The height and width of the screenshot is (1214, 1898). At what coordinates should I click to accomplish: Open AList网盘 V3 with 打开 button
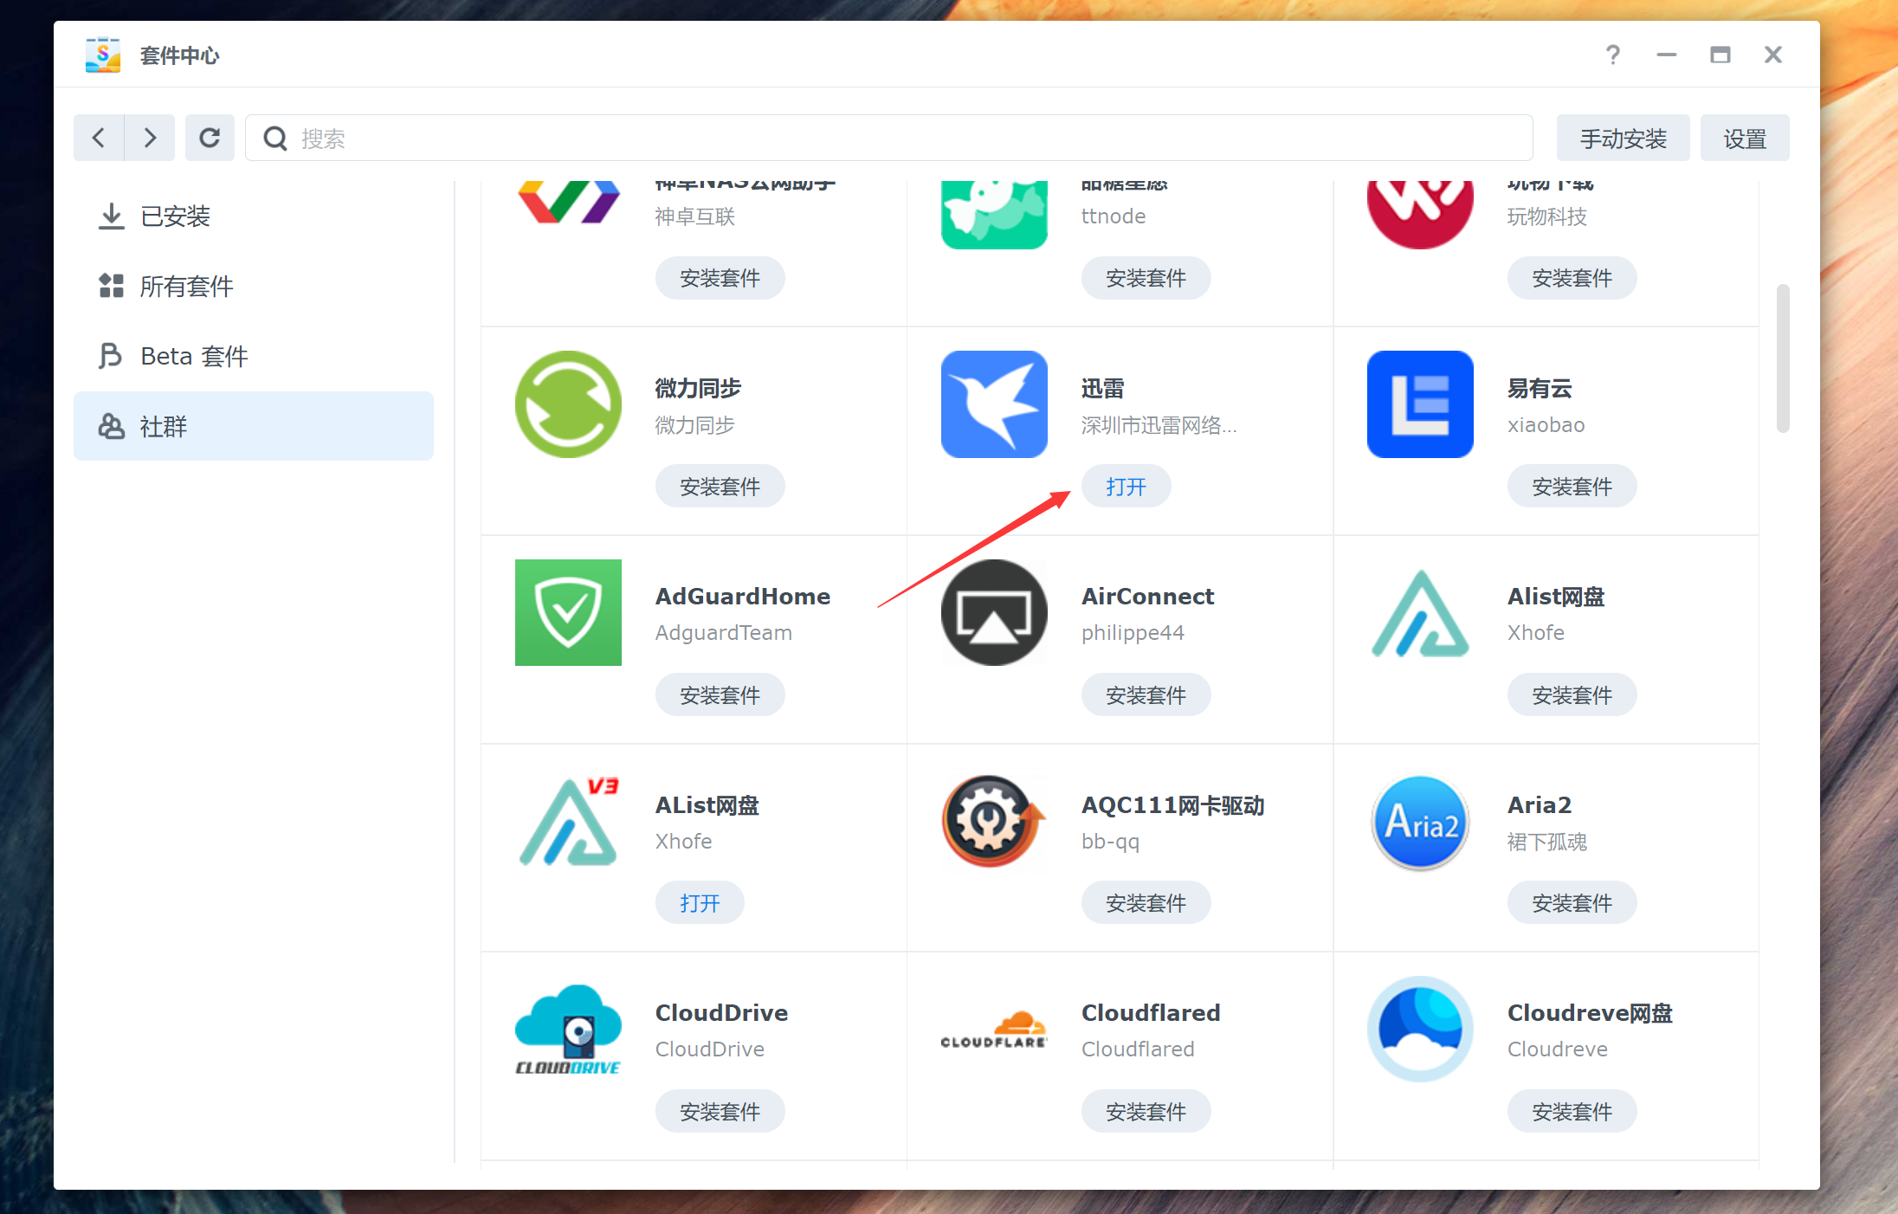tap(700, 903)
